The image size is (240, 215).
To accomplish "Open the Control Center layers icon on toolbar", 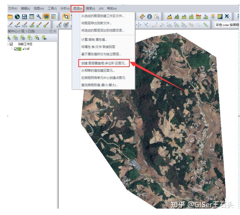I will tap(46, 16).
